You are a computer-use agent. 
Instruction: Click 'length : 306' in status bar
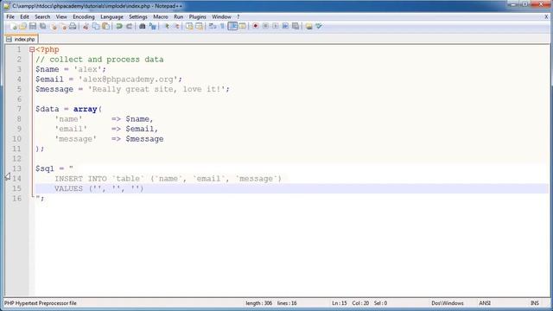(259, 303)
